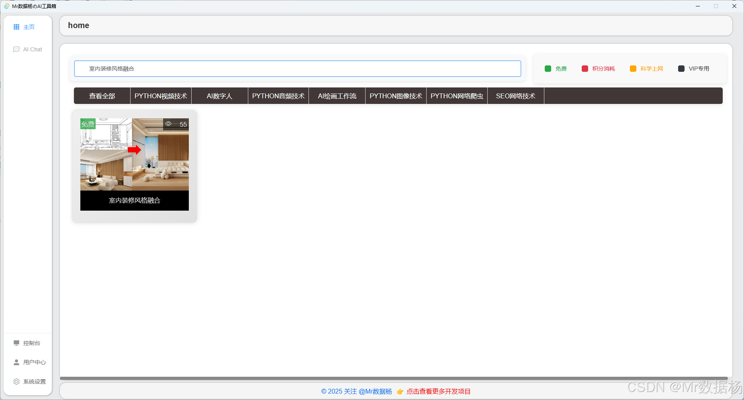This screenshot has width=744, height=400.
Task: Click the horizontal scrollbar above the footer
Action: click(x=394, y=378)
